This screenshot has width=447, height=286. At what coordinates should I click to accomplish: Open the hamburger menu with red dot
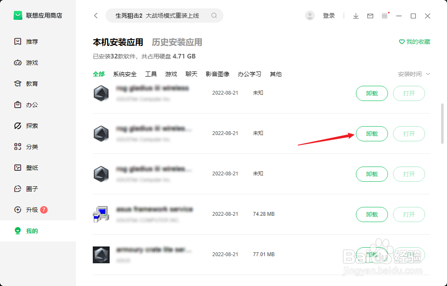click(x=385, y=16)
